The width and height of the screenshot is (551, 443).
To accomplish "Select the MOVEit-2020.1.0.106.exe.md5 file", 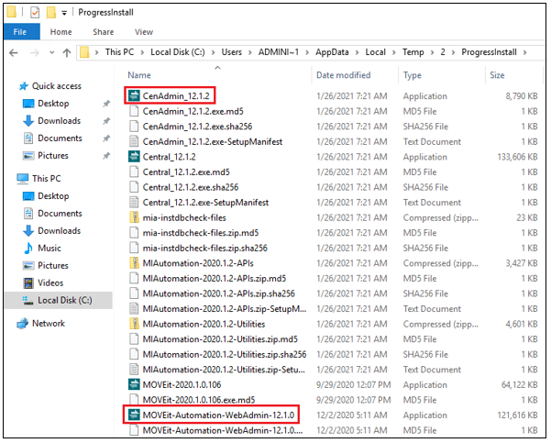I will (x=199, y=400).
